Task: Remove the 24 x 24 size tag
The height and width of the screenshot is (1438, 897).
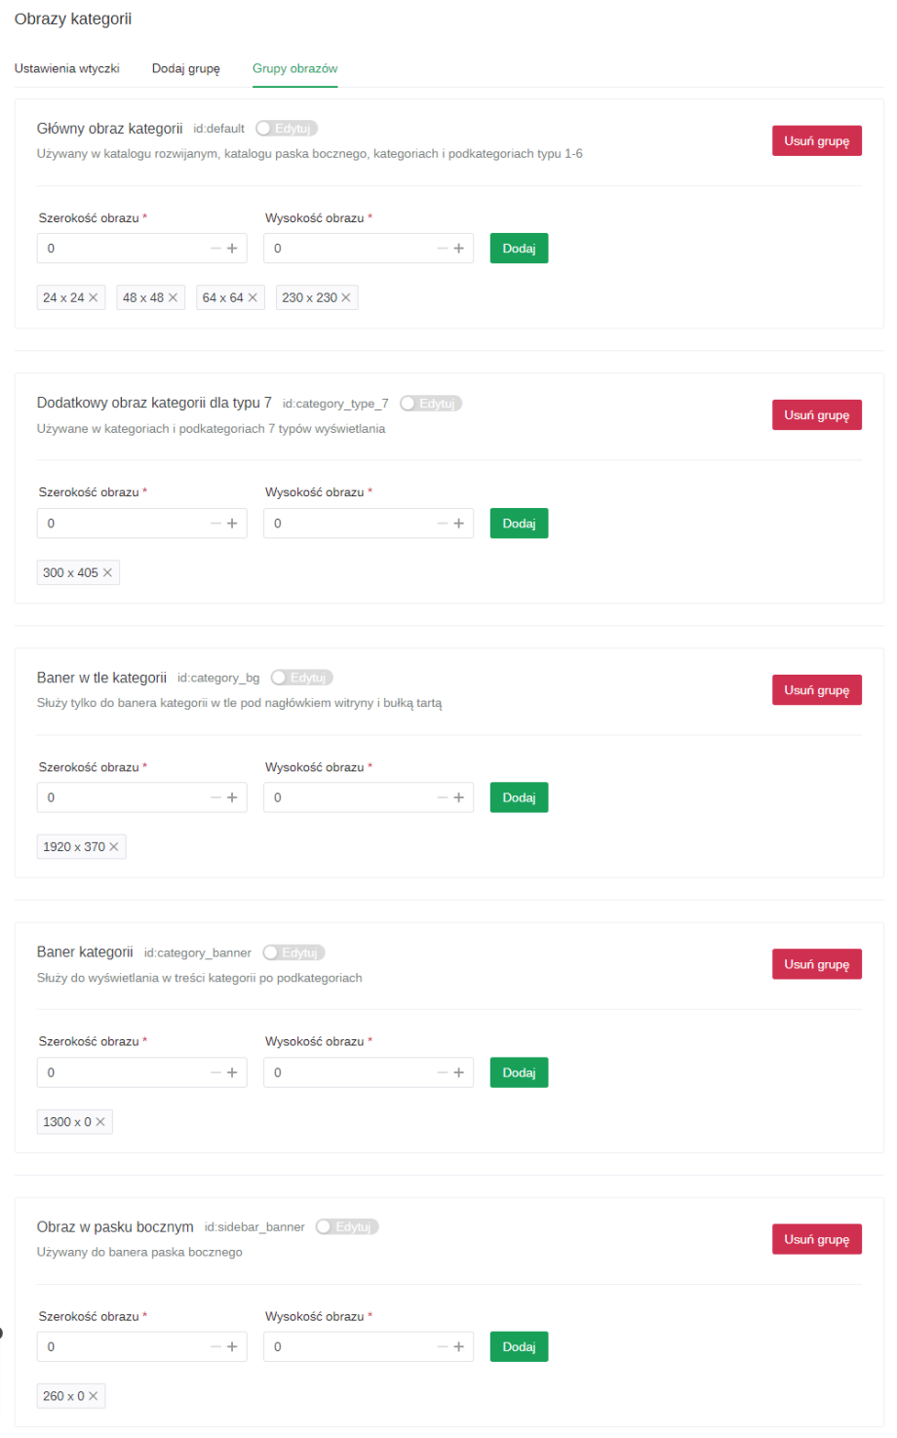Action: click(x=94, y=297)
